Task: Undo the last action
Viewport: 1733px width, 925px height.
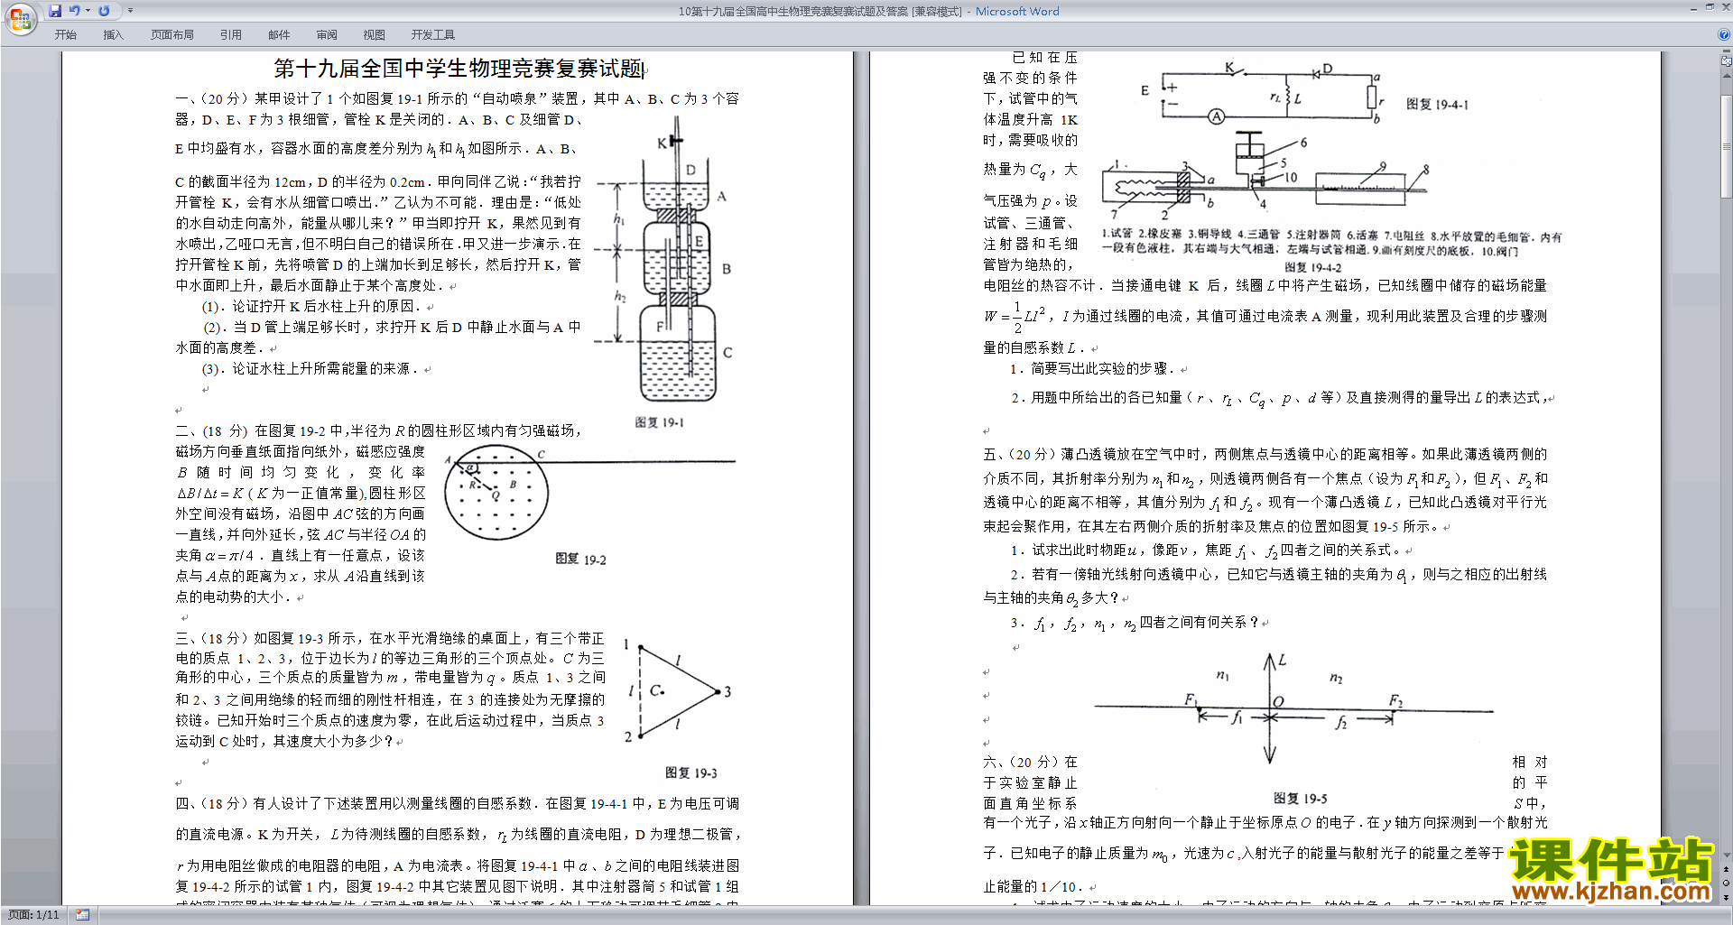Action: [x=74, y=11]
